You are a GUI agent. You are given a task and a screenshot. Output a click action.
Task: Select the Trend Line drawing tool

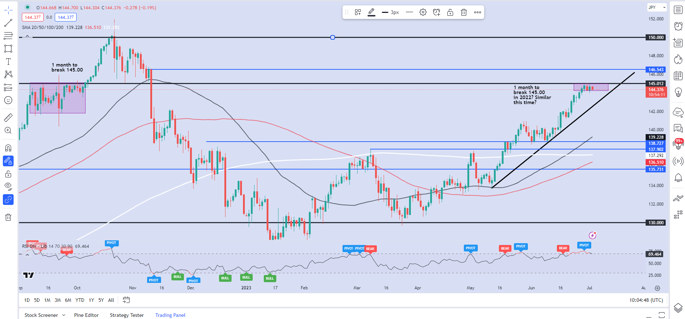pos(8,23)
